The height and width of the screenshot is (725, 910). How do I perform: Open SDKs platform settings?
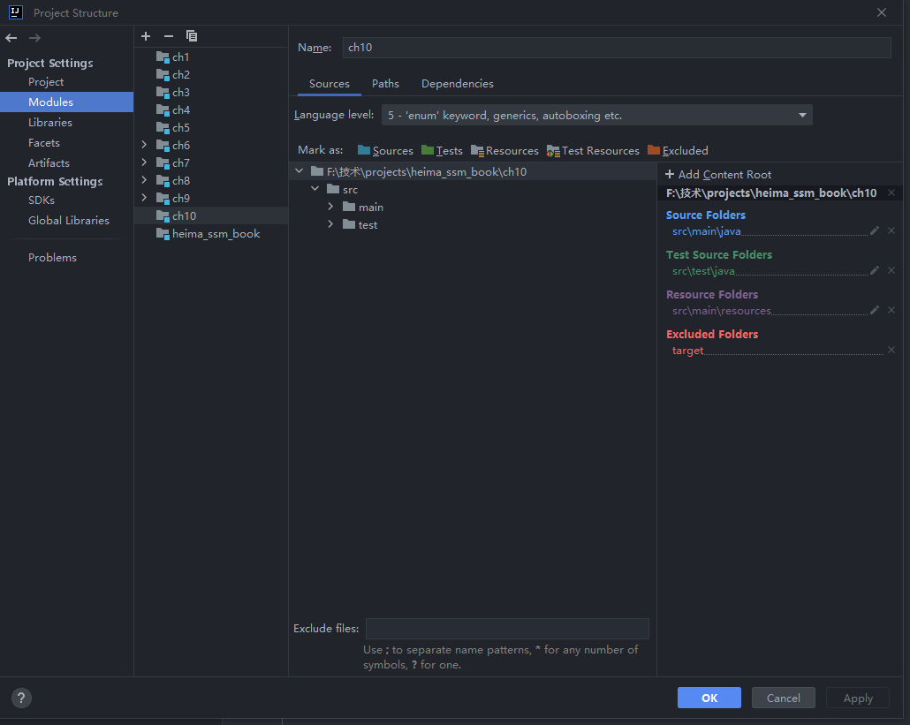[42, 200]
